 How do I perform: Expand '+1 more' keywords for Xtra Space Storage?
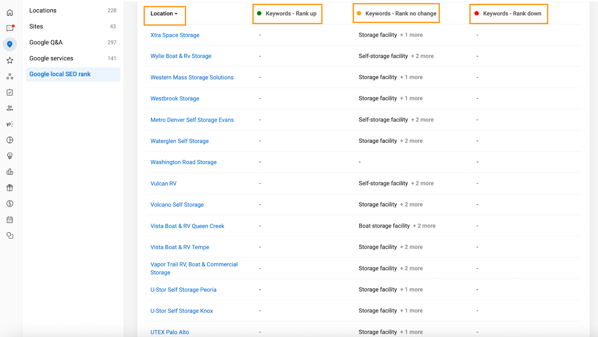click(x=411, y=35)
